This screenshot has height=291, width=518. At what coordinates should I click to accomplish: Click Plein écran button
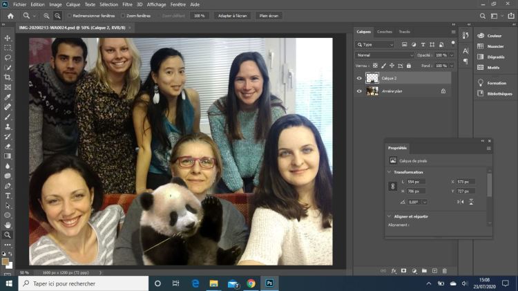[269, 16]
